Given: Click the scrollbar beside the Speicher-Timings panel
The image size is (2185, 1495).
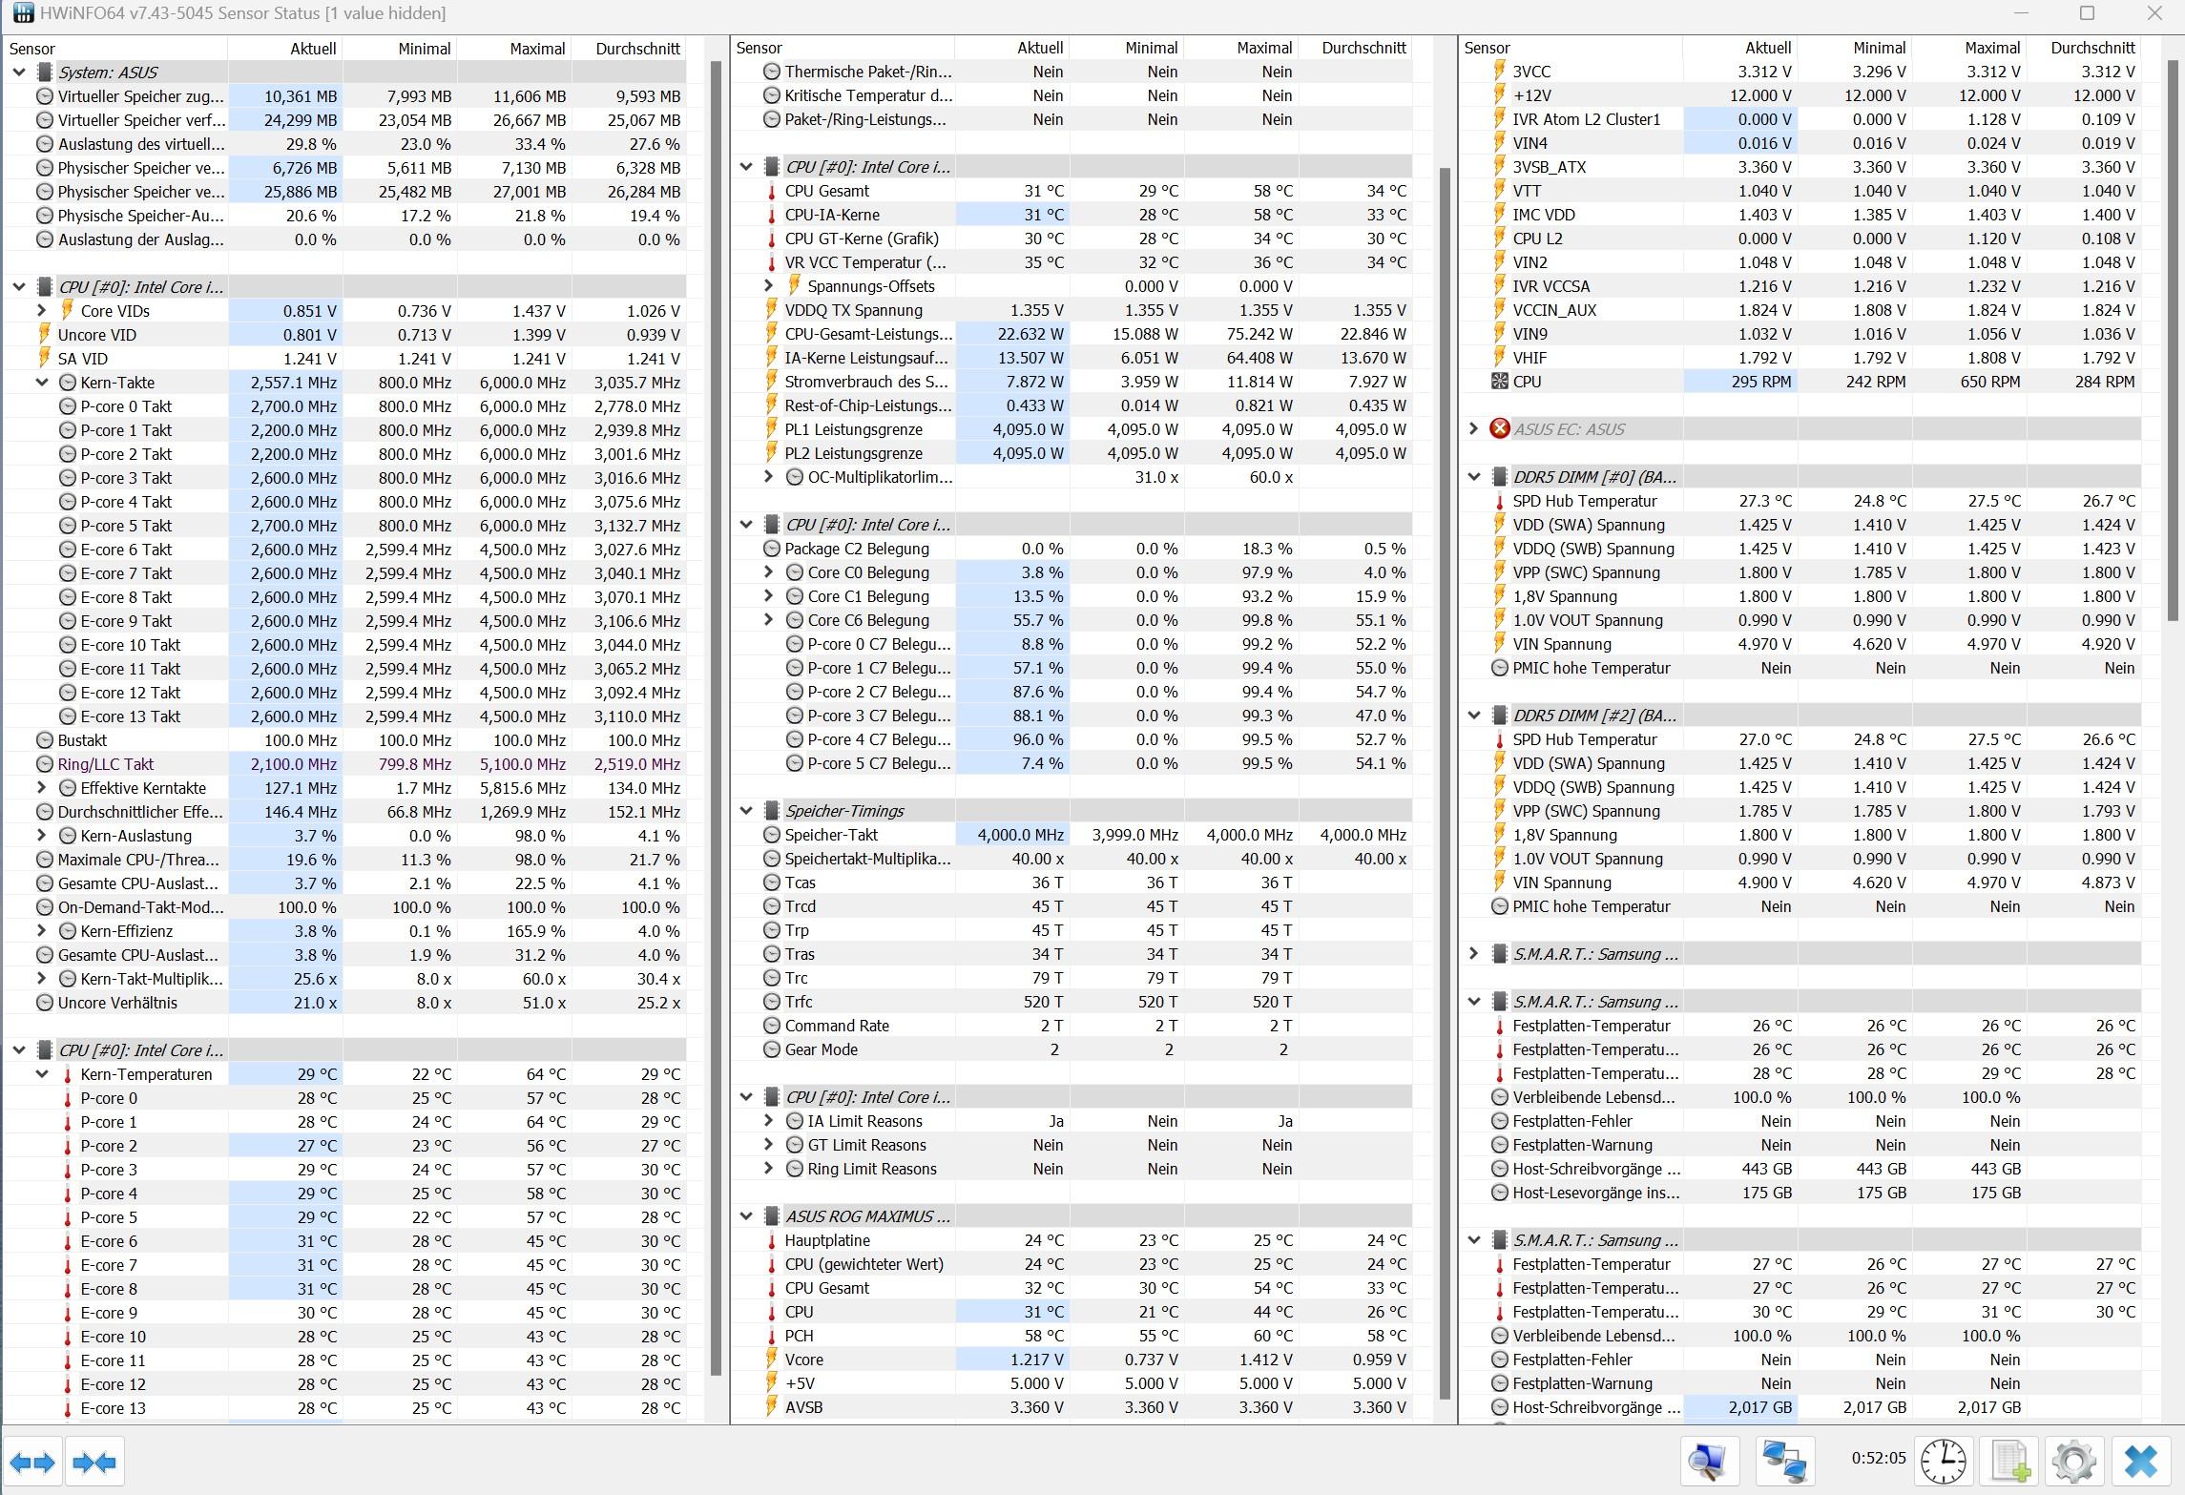Looking at the screenshot, I should coord(1445,782).
